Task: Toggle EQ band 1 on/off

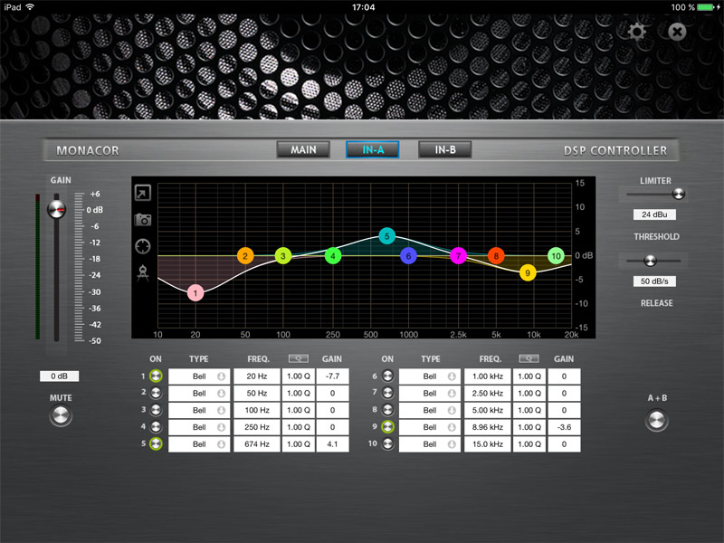Action: [156, 376]
